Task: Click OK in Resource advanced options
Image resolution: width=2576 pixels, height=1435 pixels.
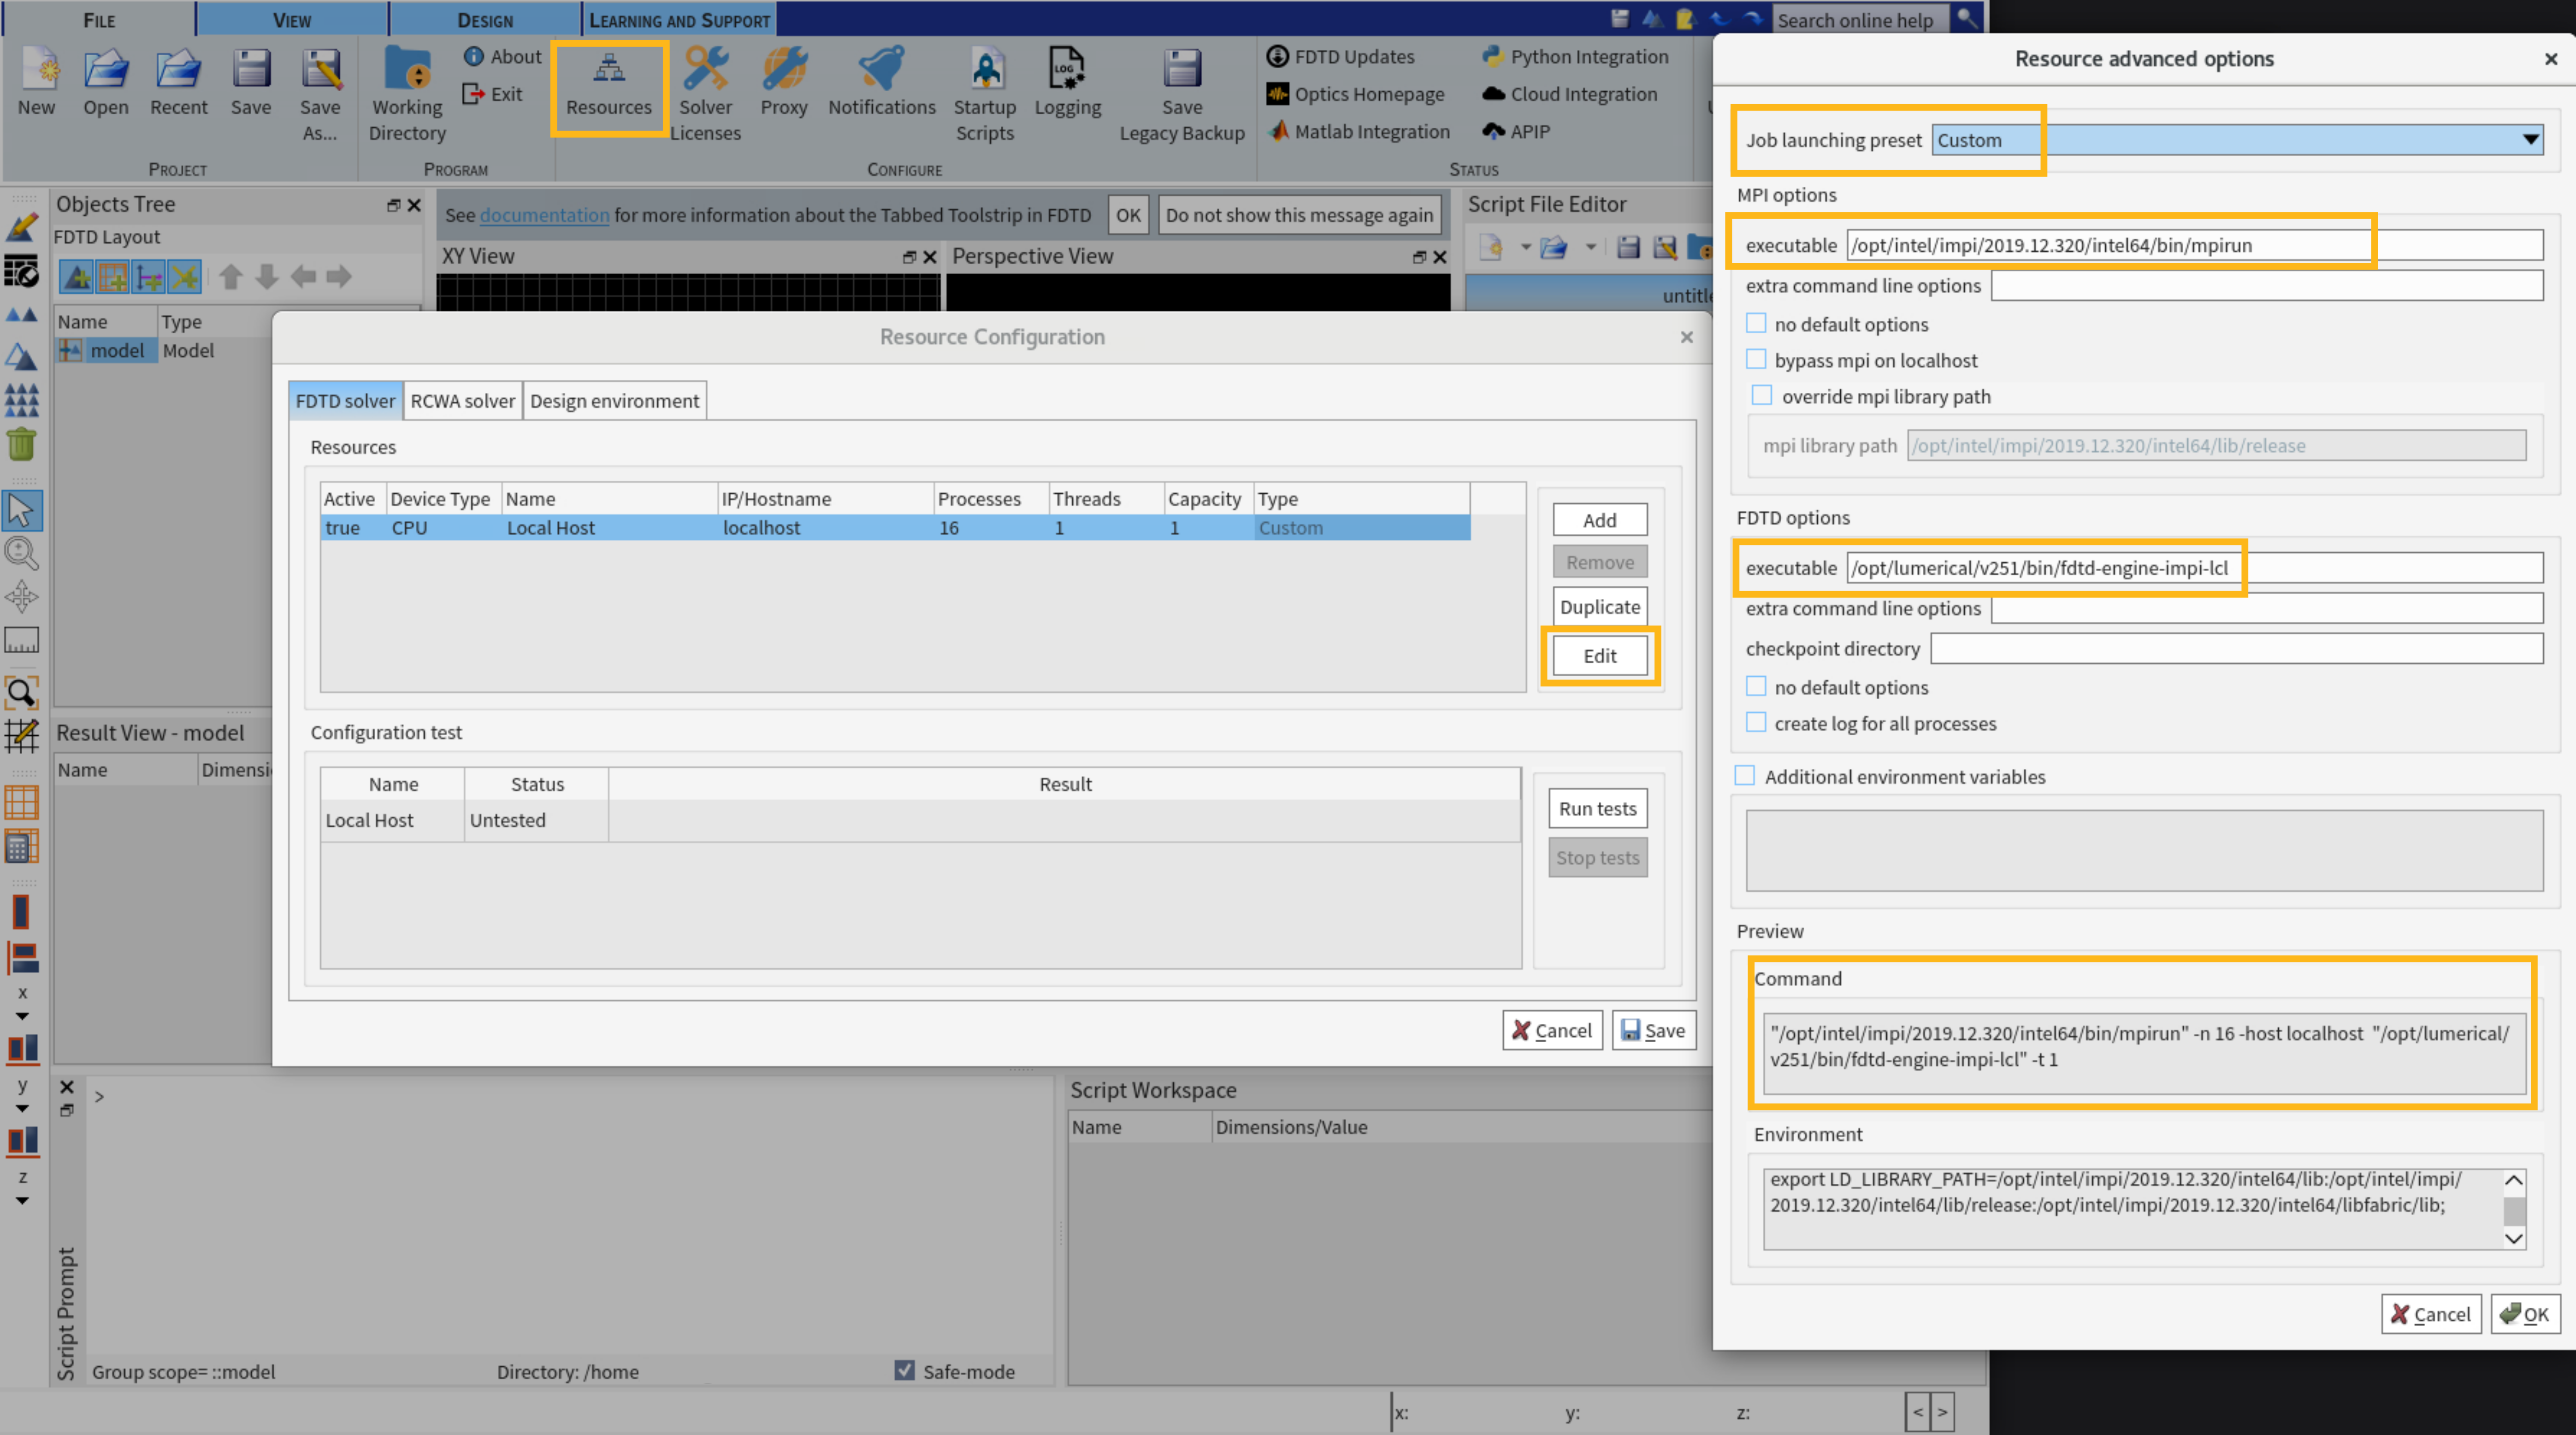Action: [x=2525, y=1314]
